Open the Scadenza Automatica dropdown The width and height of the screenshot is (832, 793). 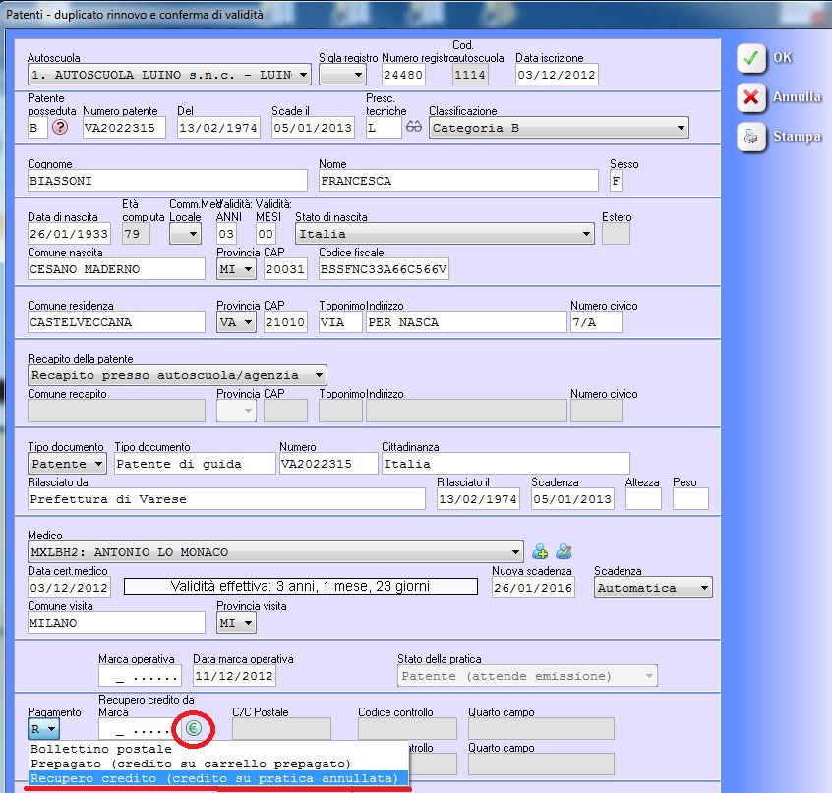click(703, 588)
